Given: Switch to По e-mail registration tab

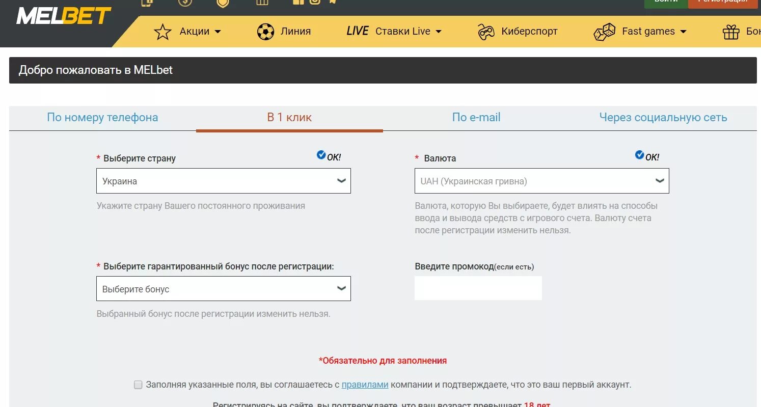Looking at the screenshot, I should point(476,118).
